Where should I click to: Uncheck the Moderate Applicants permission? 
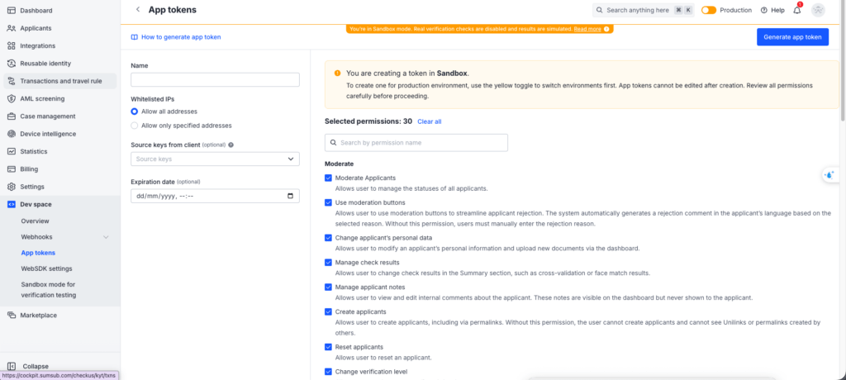pos(329,178)
